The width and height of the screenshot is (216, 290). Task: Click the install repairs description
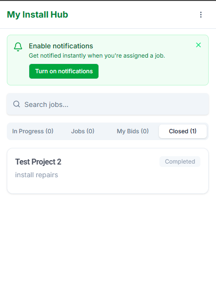click(37, 175)
